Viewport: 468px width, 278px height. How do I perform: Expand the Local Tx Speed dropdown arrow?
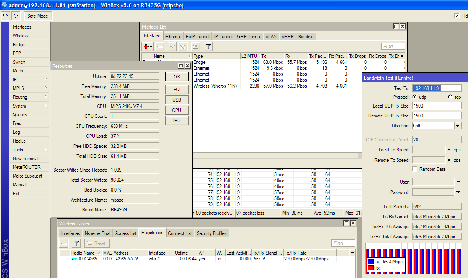click(x=449, y=150)
